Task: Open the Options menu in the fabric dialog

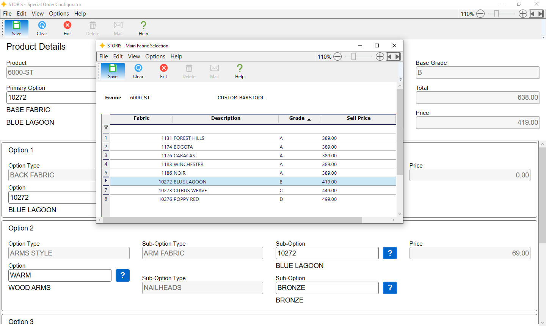Action: point(155,56)
